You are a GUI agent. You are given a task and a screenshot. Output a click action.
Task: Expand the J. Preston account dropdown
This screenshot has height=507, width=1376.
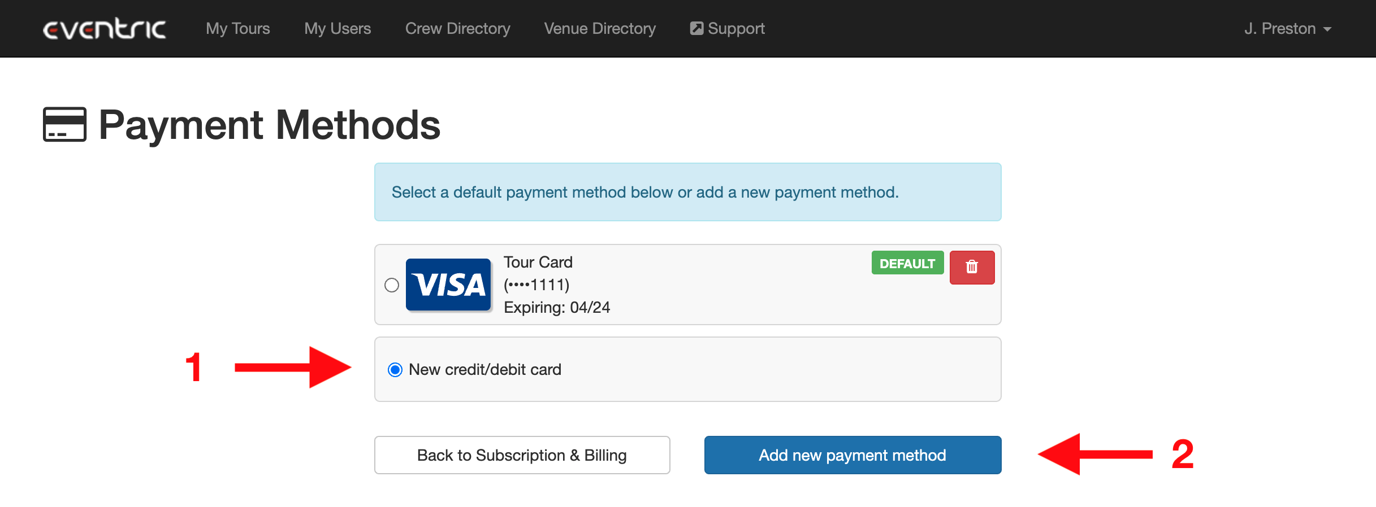pos(1288,29)
